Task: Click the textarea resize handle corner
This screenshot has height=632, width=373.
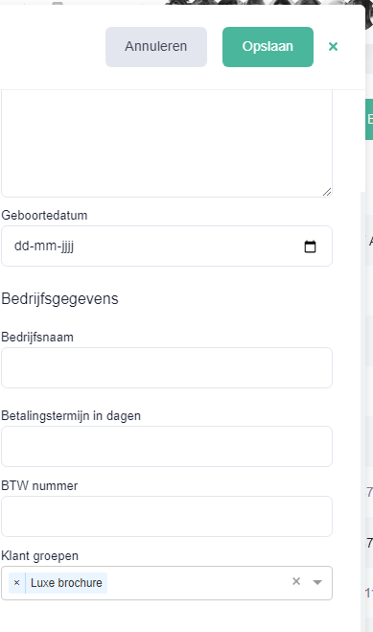Action: (327, 192)
